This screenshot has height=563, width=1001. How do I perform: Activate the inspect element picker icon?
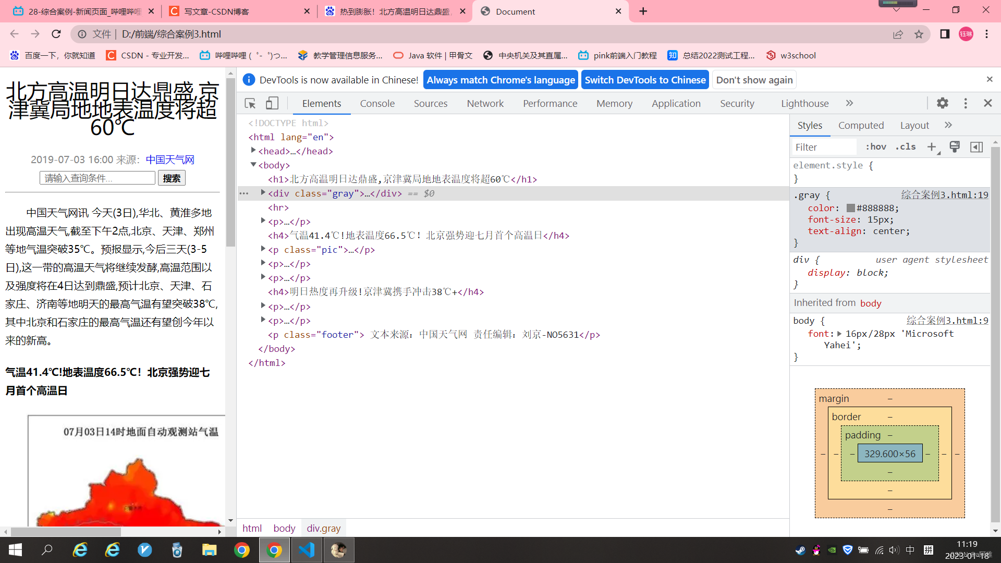click(x=250, y=103)
